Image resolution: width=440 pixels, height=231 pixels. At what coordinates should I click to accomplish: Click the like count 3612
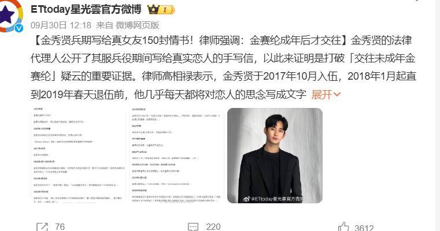[364, 228]
